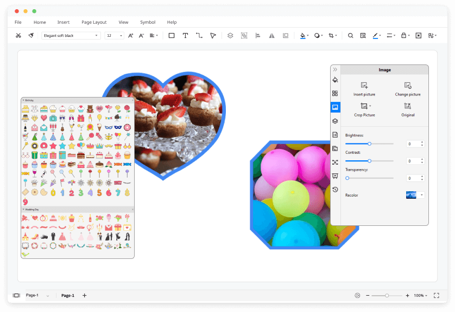Image resolution: width=455 pixels, height=312 pixels.
Task: Select the number 5 candle symbol
Action: pyautogui.click(x=99, y=192)
